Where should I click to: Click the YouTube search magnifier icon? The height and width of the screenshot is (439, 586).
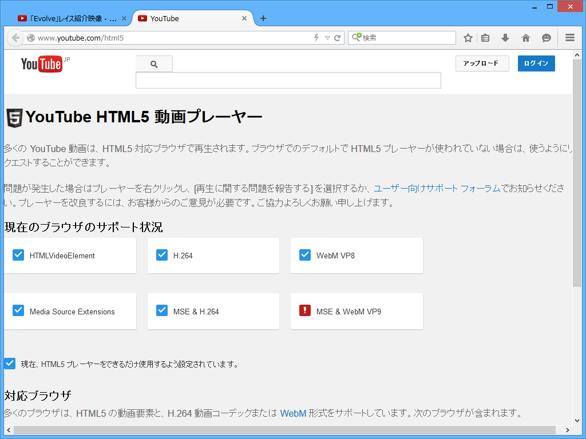(153, 63)
